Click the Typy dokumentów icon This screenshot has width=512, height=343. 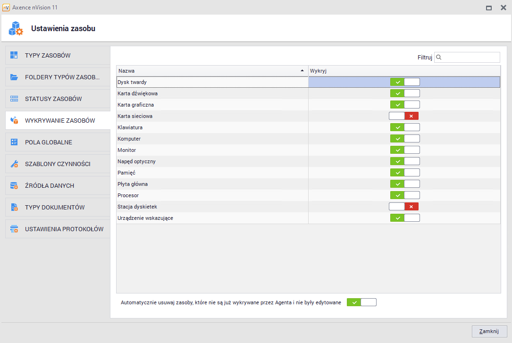[14, 207]
